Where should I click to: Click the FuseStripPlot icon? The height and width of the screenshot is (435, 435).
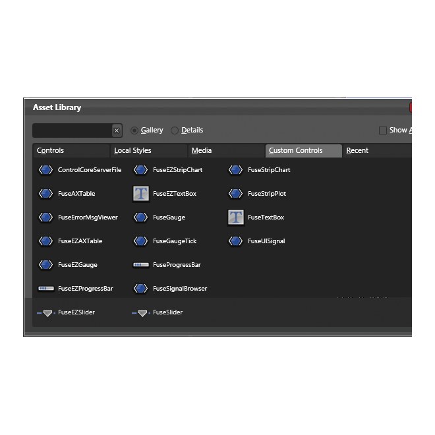[235, 194]
